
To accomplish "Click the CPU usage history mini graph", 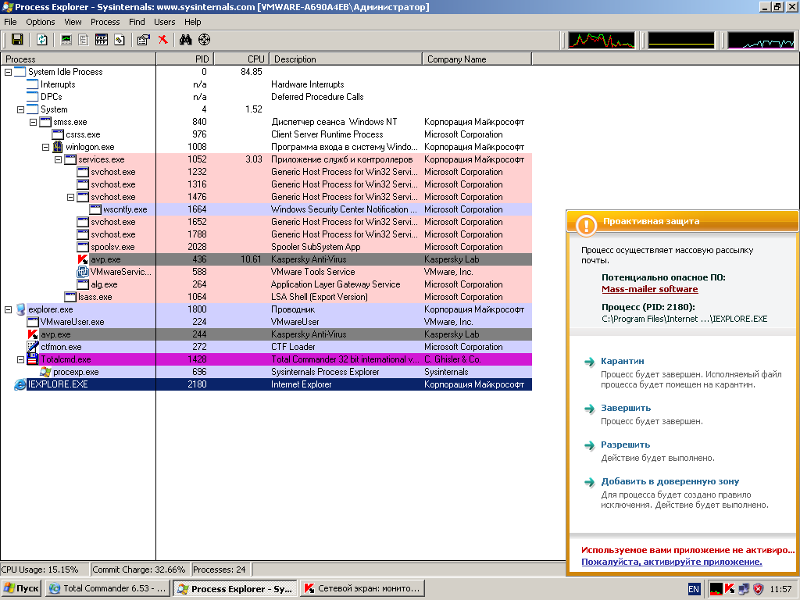I will click(602, 41).
